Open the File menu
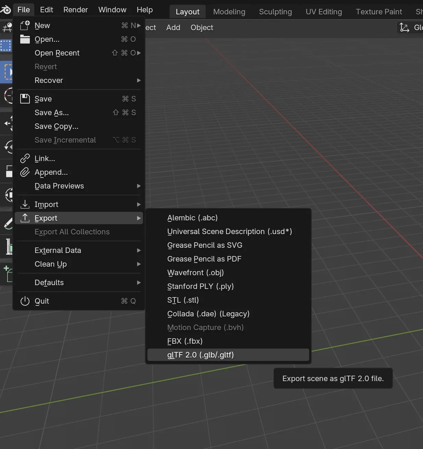The width and height of the screenshot is (423, 449). pyautogui.click(x=24, y=10)
